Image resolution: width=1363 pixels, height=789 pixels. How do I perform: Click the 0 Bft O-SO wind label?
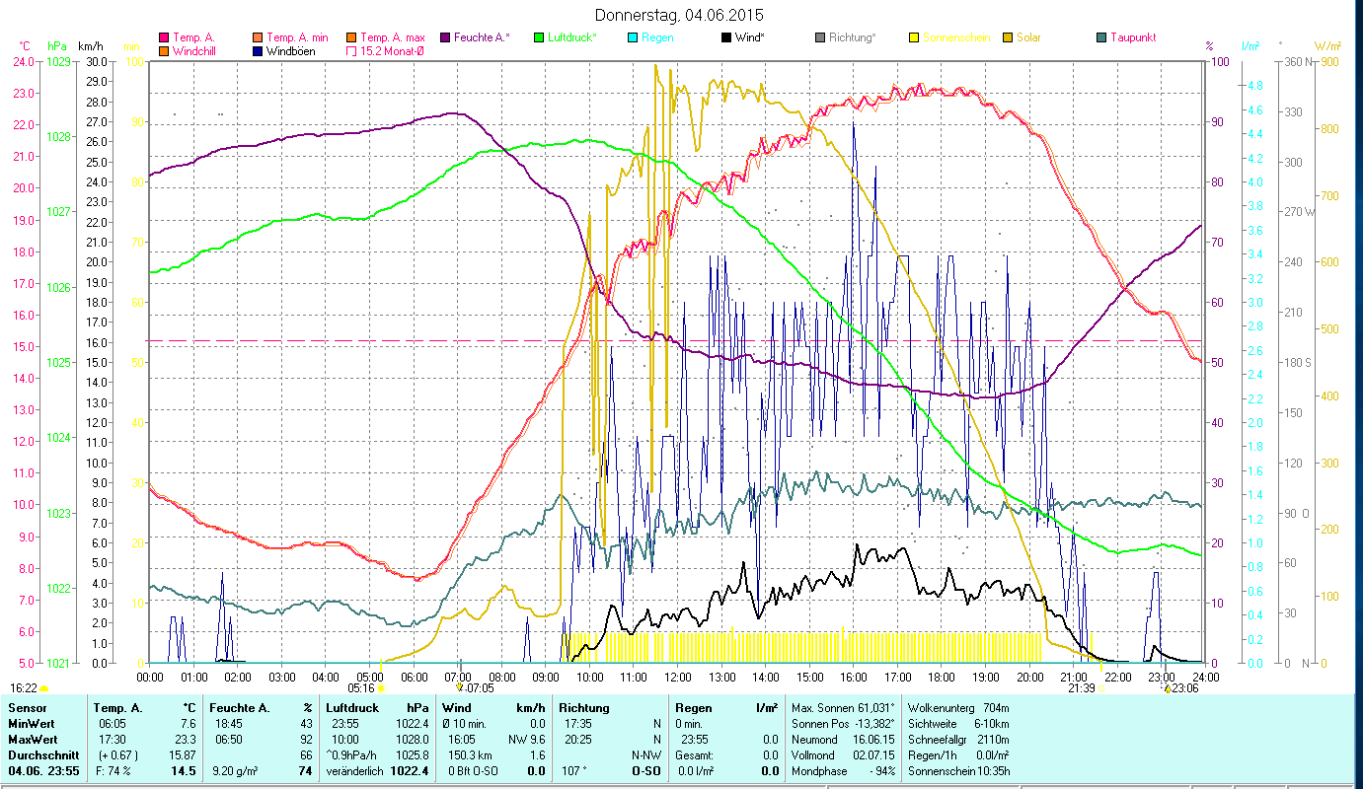(471, 771)
